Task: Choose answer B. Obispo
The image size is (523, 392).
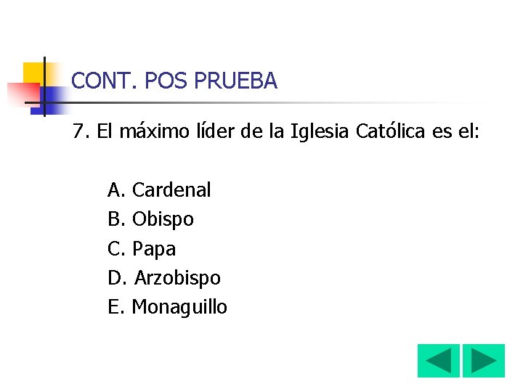Action: (x=150, y=219)
